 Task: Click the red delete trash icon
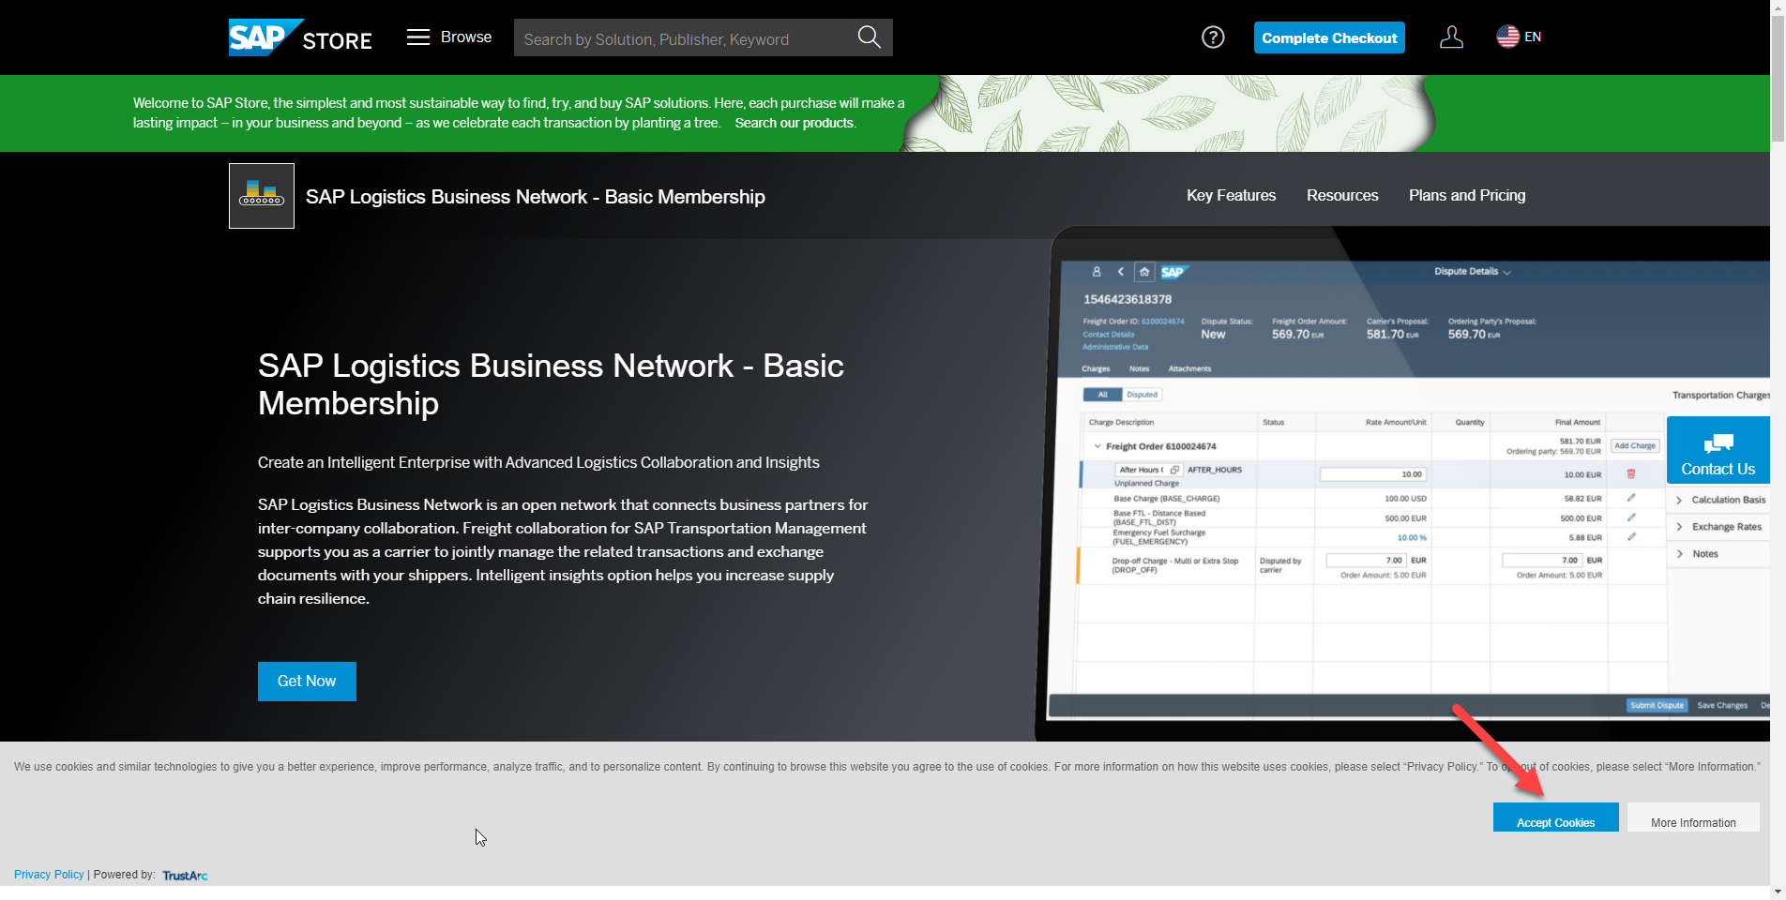click(x=1631, y=474)
